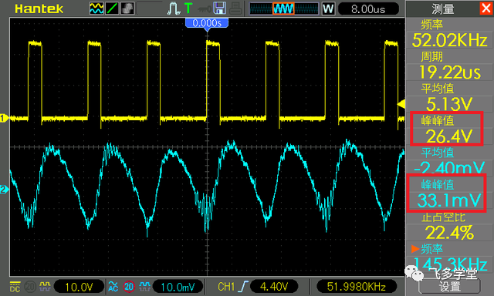Viewport: 494px width, 296px height.
Task: Click the grayed-out printer icon
Action: [x=235, y=8]
